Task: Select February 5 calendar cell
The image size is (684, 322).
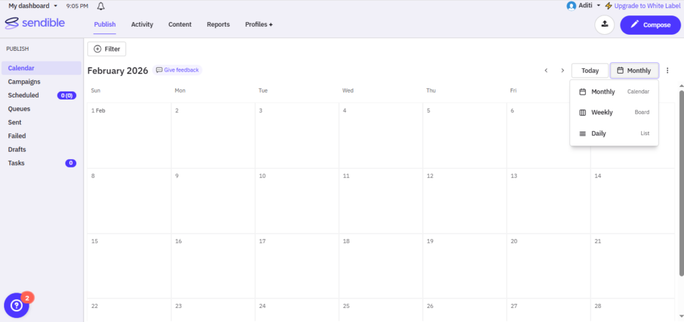Action: pyautogui.click(x=465, y=135)
